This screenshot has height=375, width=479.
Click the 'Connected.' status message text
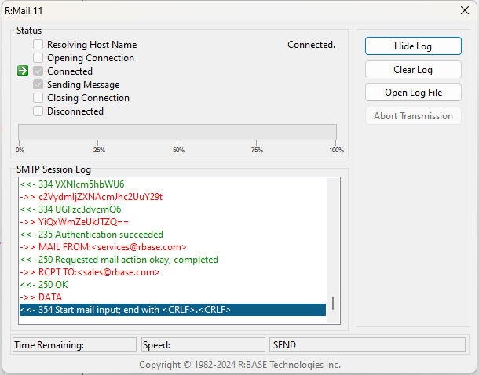click(x=311, y=45)
